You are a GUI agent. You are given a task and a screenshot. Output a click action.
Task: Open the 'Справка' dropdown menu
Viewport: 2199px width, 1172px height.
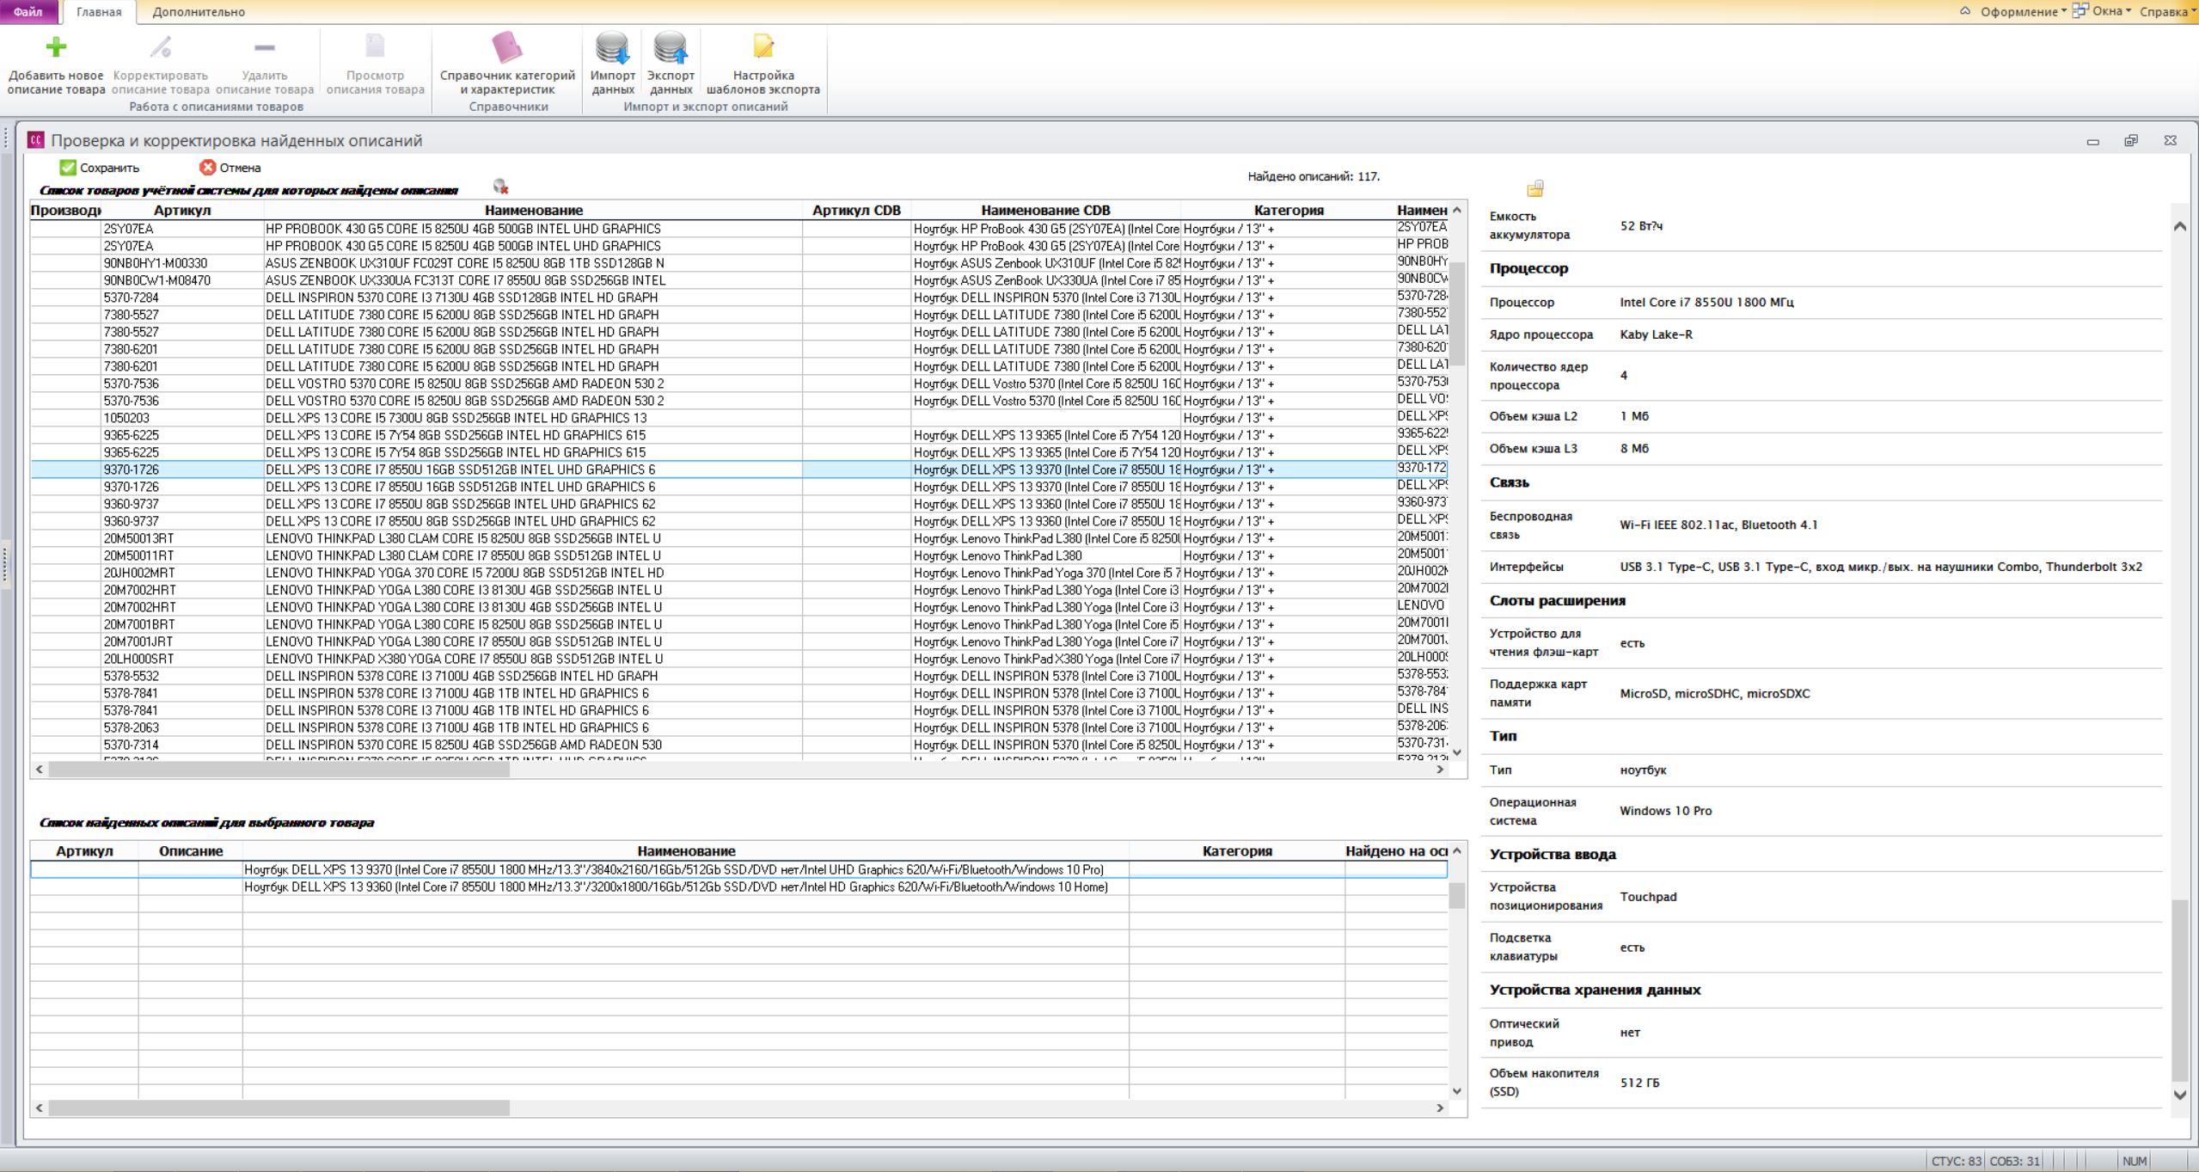click(2166, 12)
